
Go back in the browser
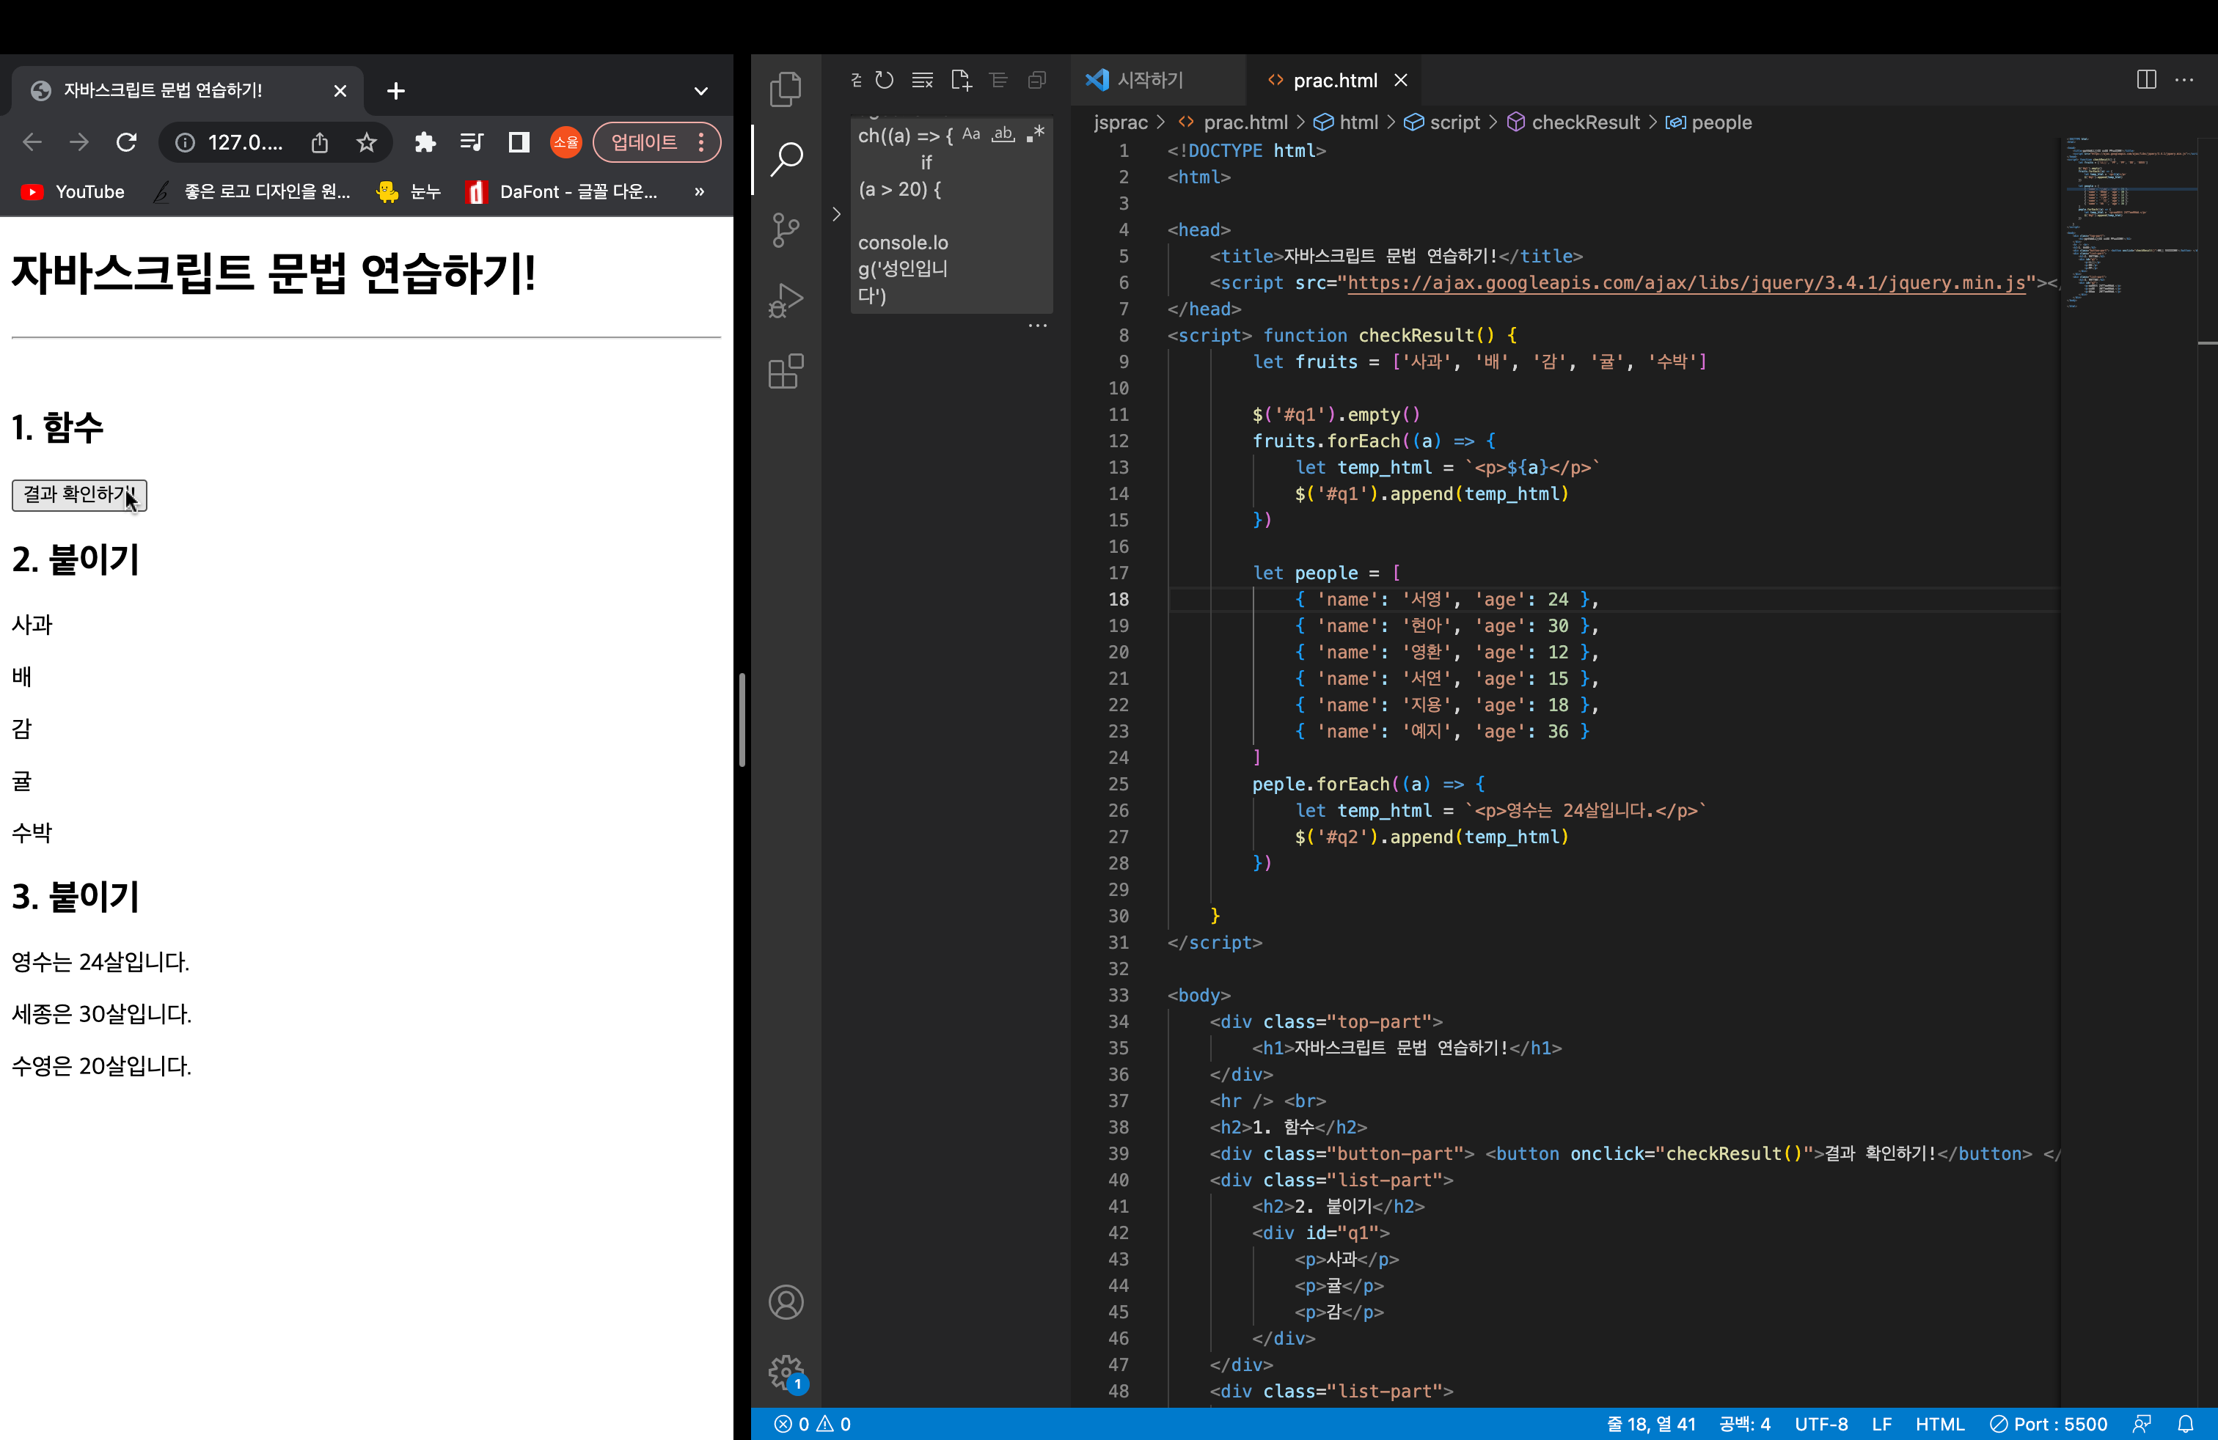tap(32, 142)
